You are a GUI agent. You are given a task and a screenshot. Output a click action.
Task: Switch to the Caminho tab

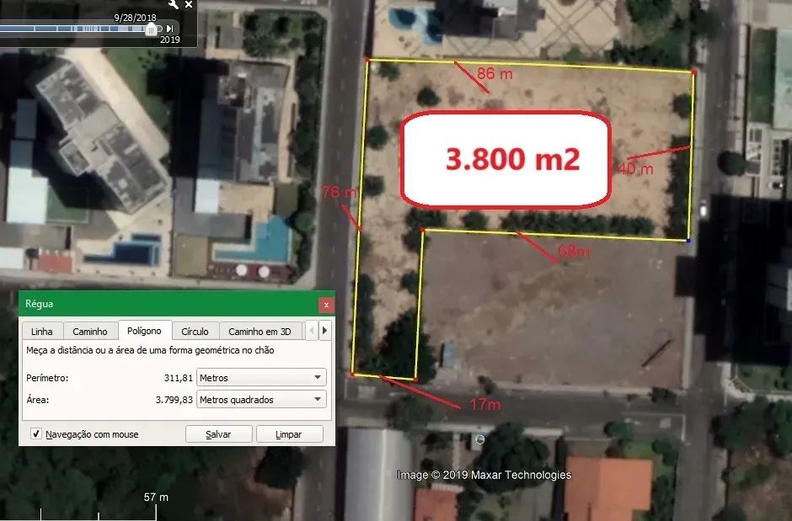[x=90, y=332]
